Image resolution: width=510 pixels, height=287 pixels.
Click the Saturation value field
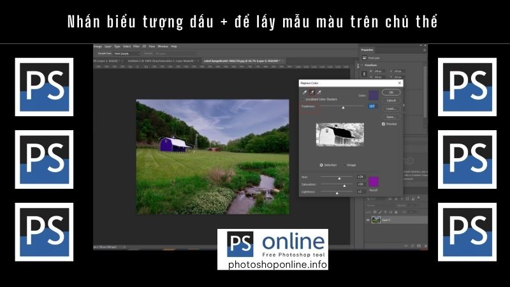coord(361,184)
